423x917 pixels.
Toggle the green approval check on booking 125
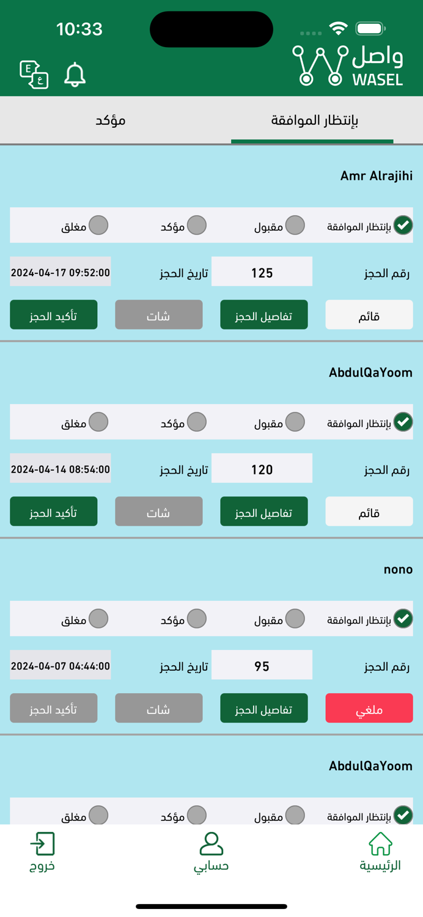tap(403, 225)
